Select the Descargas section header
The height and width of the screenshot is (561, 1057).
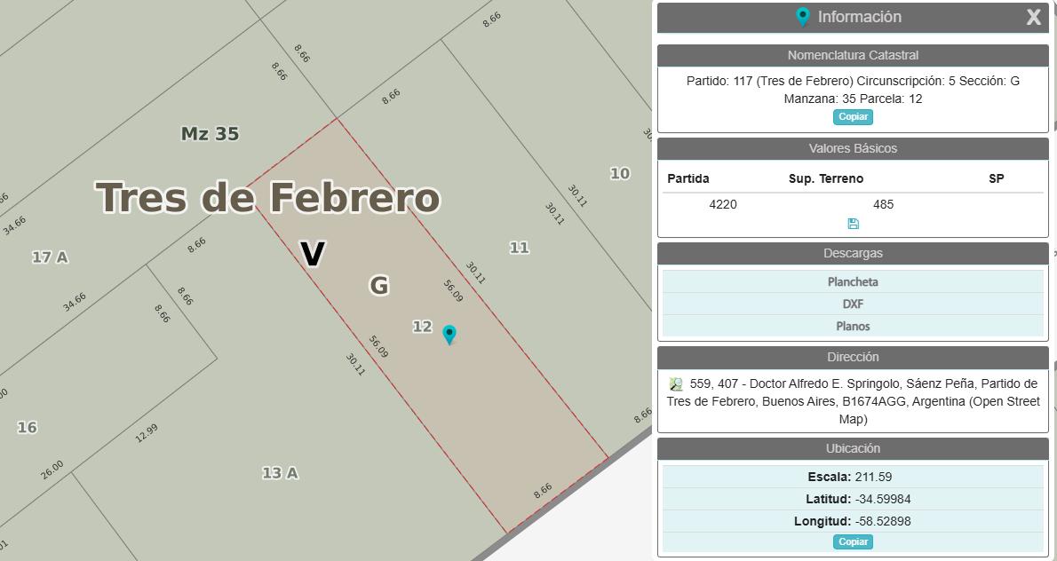[x=853, y=253]
